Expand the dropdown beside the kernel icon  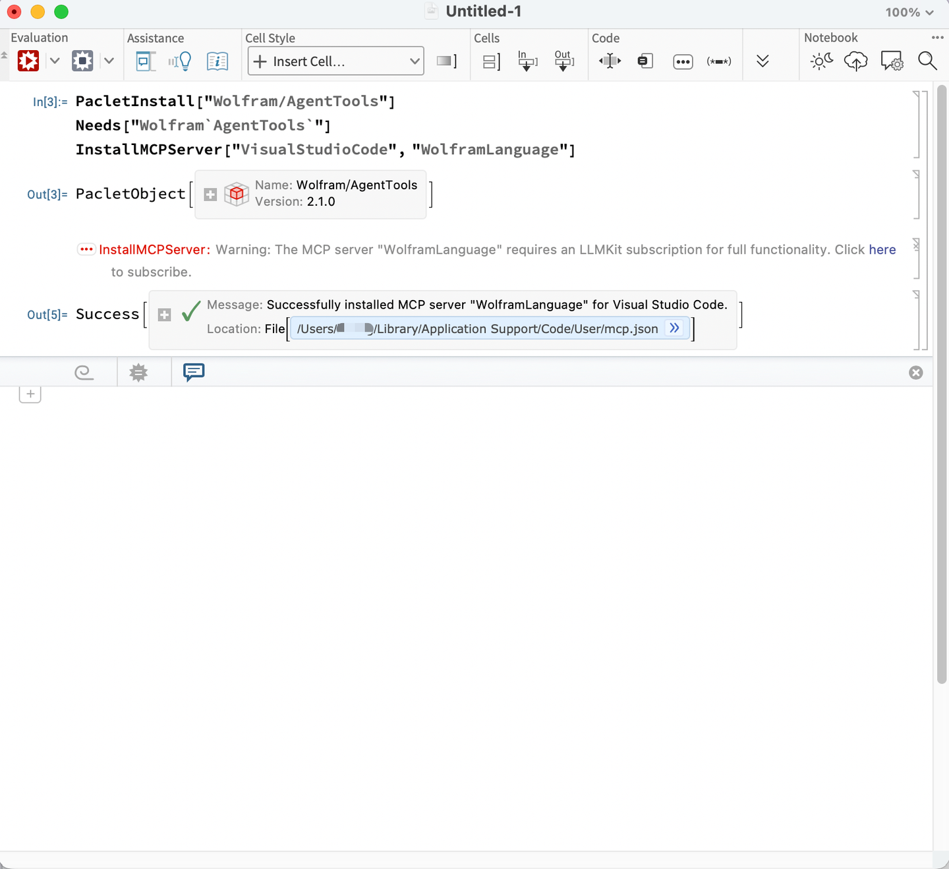point(109,61)
